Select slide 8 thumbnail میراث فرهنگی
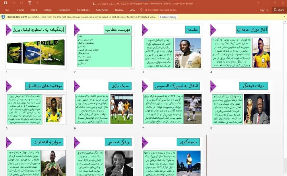Viewport: 287px width, 176px height. tap(241, 103)
